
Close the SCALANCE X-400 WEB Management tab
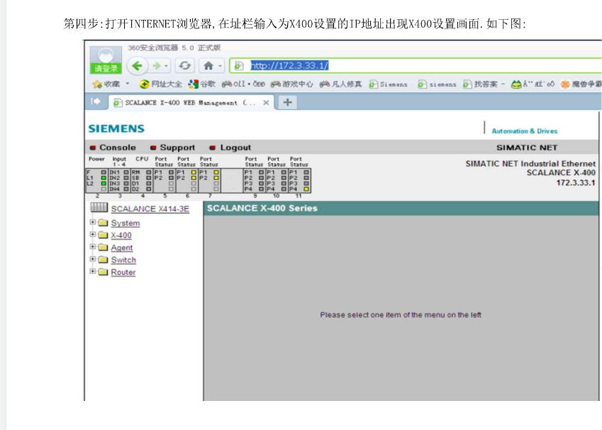pos(266,102)
